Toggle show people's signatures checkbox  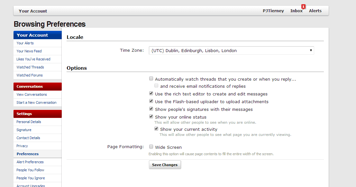(151, 109)
